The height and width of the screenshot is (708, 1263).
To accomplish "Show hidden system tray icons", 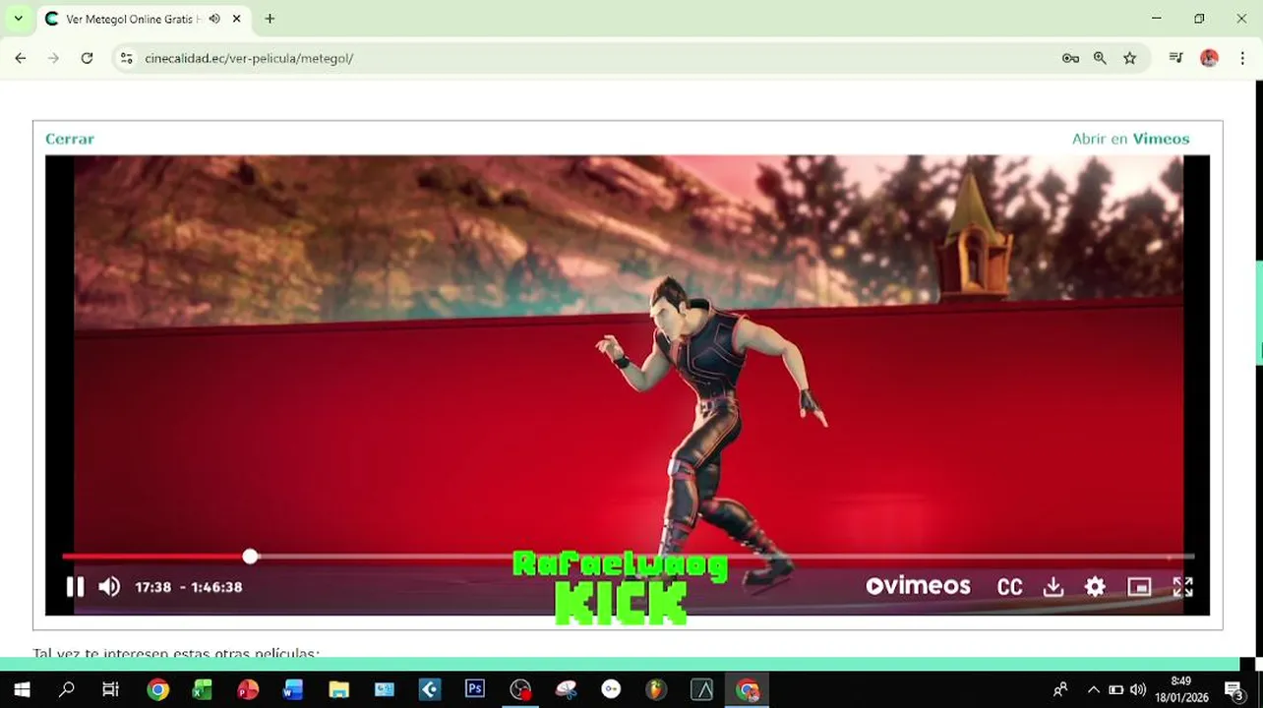I will [x=1093, y=690].
